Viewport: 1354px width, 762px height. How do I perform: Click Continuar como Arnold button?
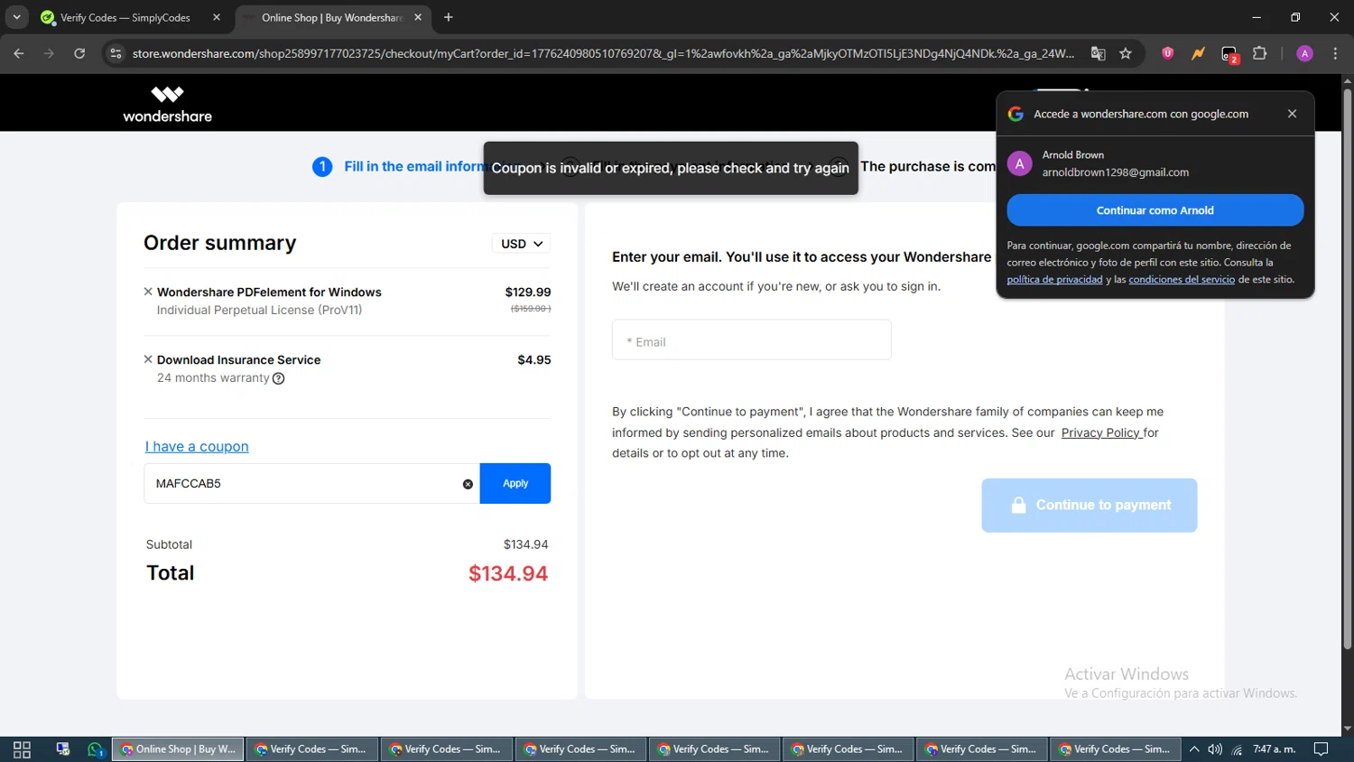[1155, 210]
